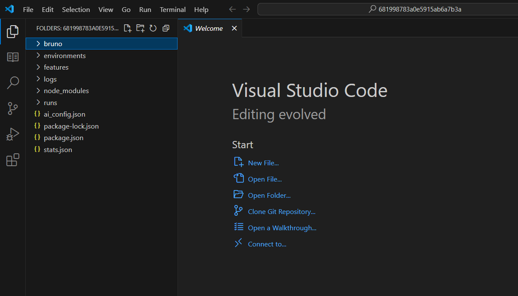Expand the node_modules folder
The width and height of the screenshot is (518, 296).
click(x=66, y=91)
